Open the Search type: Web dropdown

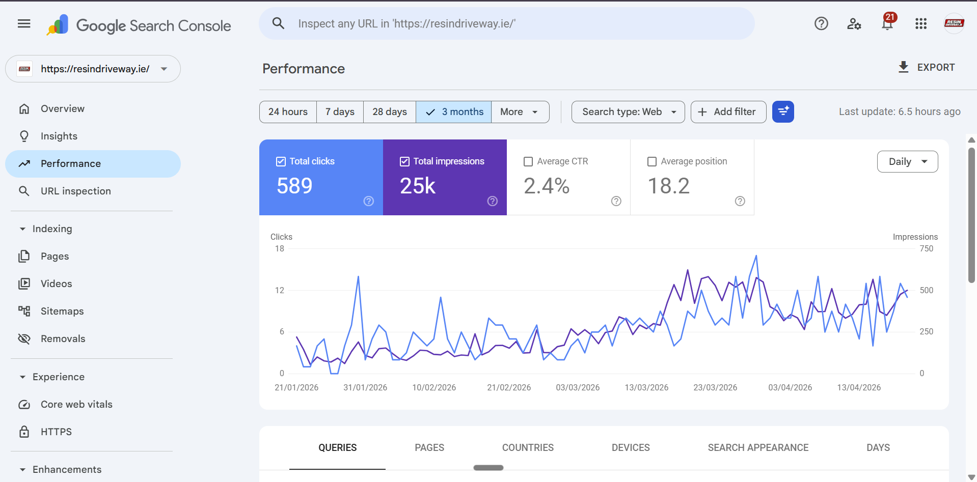click(x=628, y=111)
